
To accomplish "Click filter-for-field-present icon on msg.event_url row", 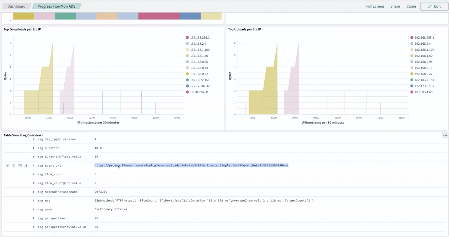I will coord(26,166).
